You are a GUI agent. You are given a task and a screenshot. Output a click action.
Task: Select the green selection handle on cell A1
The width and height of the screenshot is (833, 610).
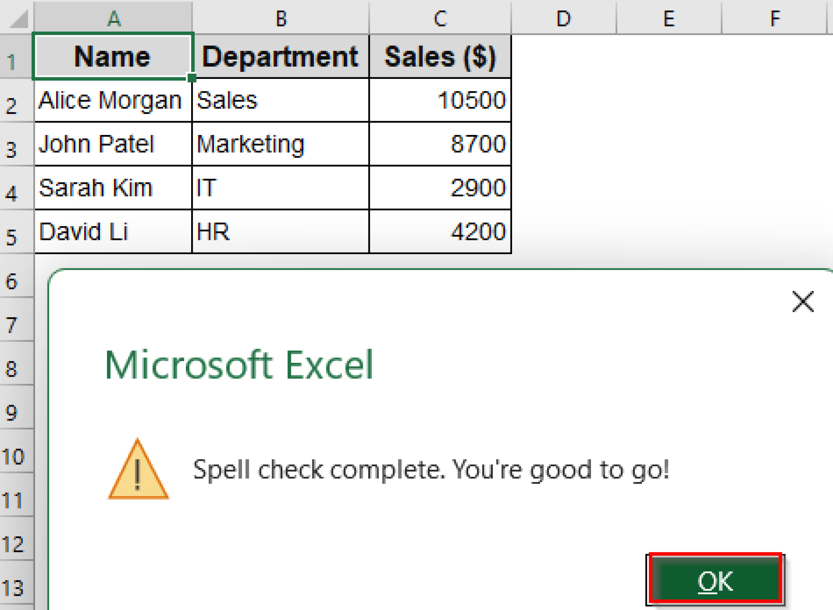click(192, 78)
